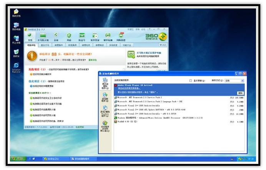Screen dimensions: 266x170
Task: Click the 危险项目 (1) heading
Action: point(37,69)
